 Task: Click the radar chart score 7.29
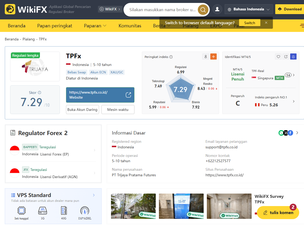click(x=180, y=89)
